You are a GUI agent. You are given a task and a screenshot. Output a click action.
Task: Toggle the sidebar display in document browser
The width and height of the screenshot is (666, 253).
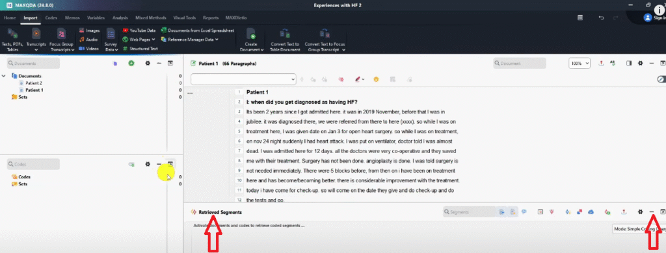629,63
